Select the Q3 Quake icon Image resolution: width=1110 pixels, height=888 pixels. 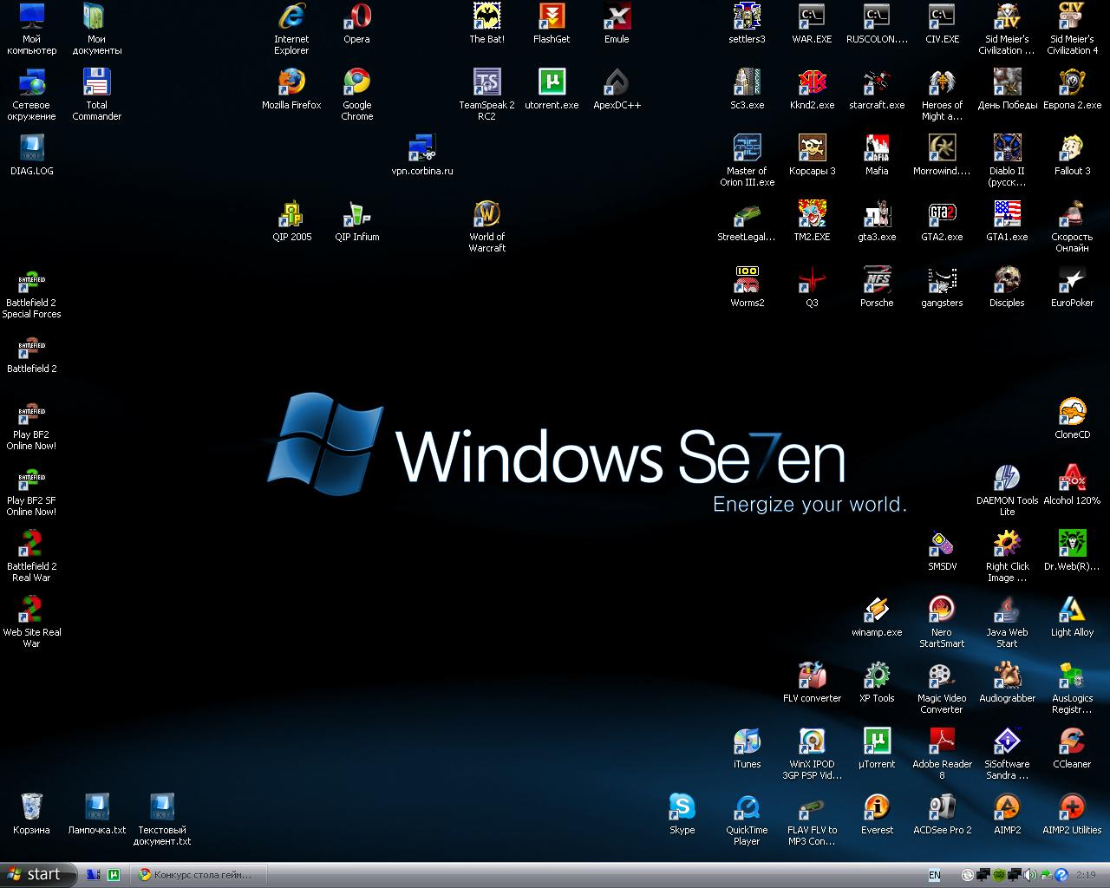coord(812,280)
